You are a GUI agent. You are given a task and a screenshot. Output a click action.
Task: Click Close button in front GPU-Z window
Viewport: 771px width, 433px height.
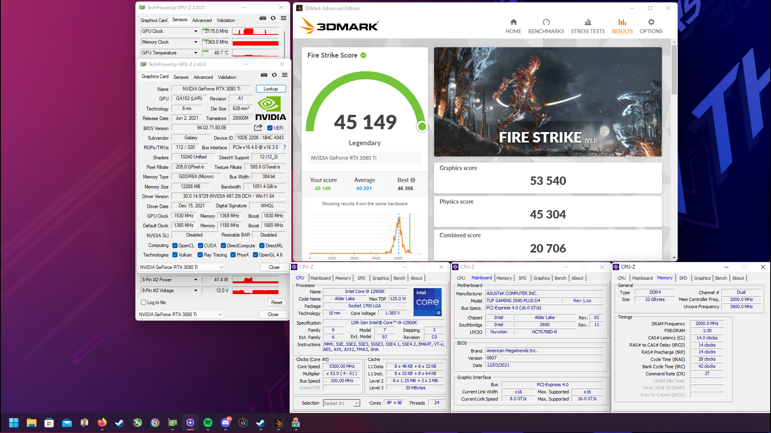[x=274, y=267]
